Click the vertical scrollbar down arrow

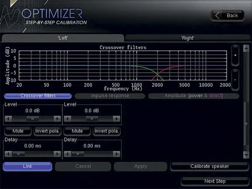246,155
